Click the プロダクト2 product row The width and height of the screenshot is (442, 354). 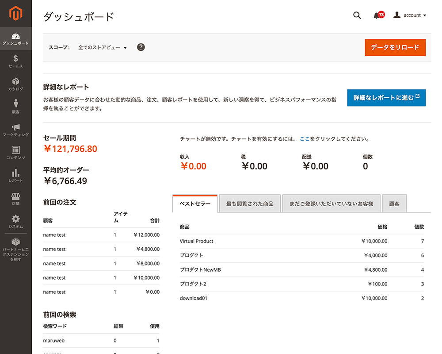coord(301,284)
